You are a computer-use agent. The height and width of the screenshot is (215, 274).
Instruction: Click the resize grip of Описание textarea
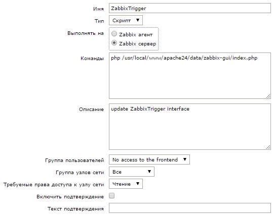268,147
